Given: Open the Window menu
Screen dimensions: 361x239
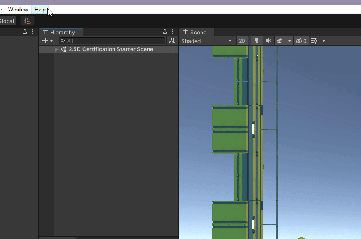Looking at the screenshot, I should click(18, 10).
